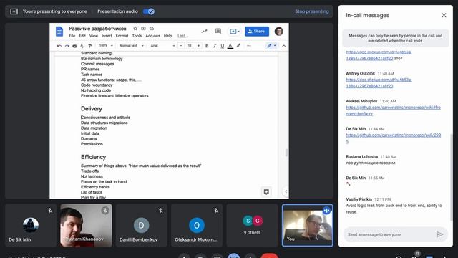Screen dimensions: 458x258
Task: Open the Help menu
Action: tap(167, 36)
